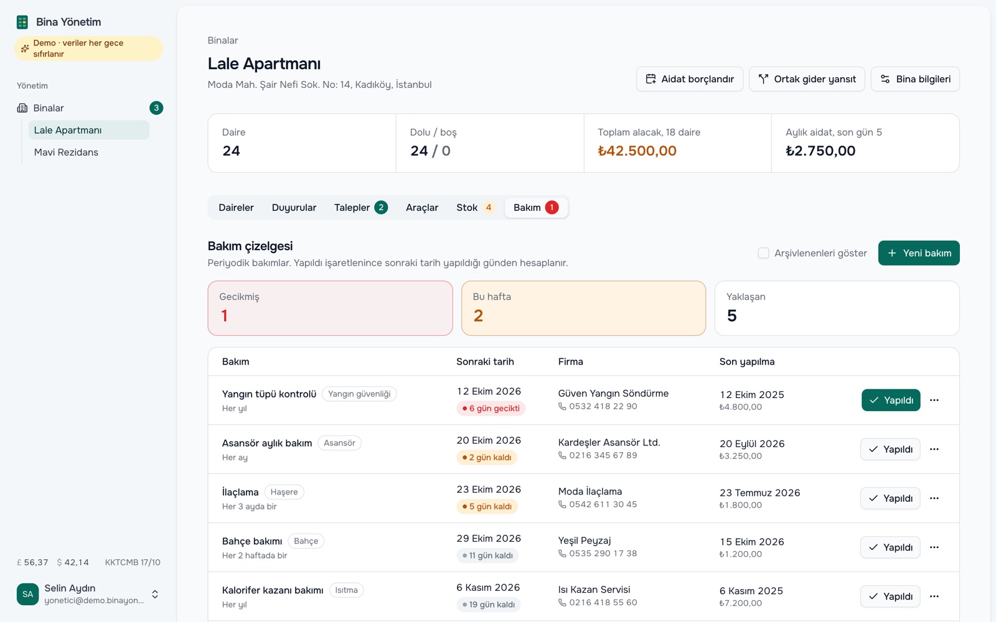Expand the Selin Aydın account switcher
The width and height of the screenshot is (996, 622).
coord(155,594)
